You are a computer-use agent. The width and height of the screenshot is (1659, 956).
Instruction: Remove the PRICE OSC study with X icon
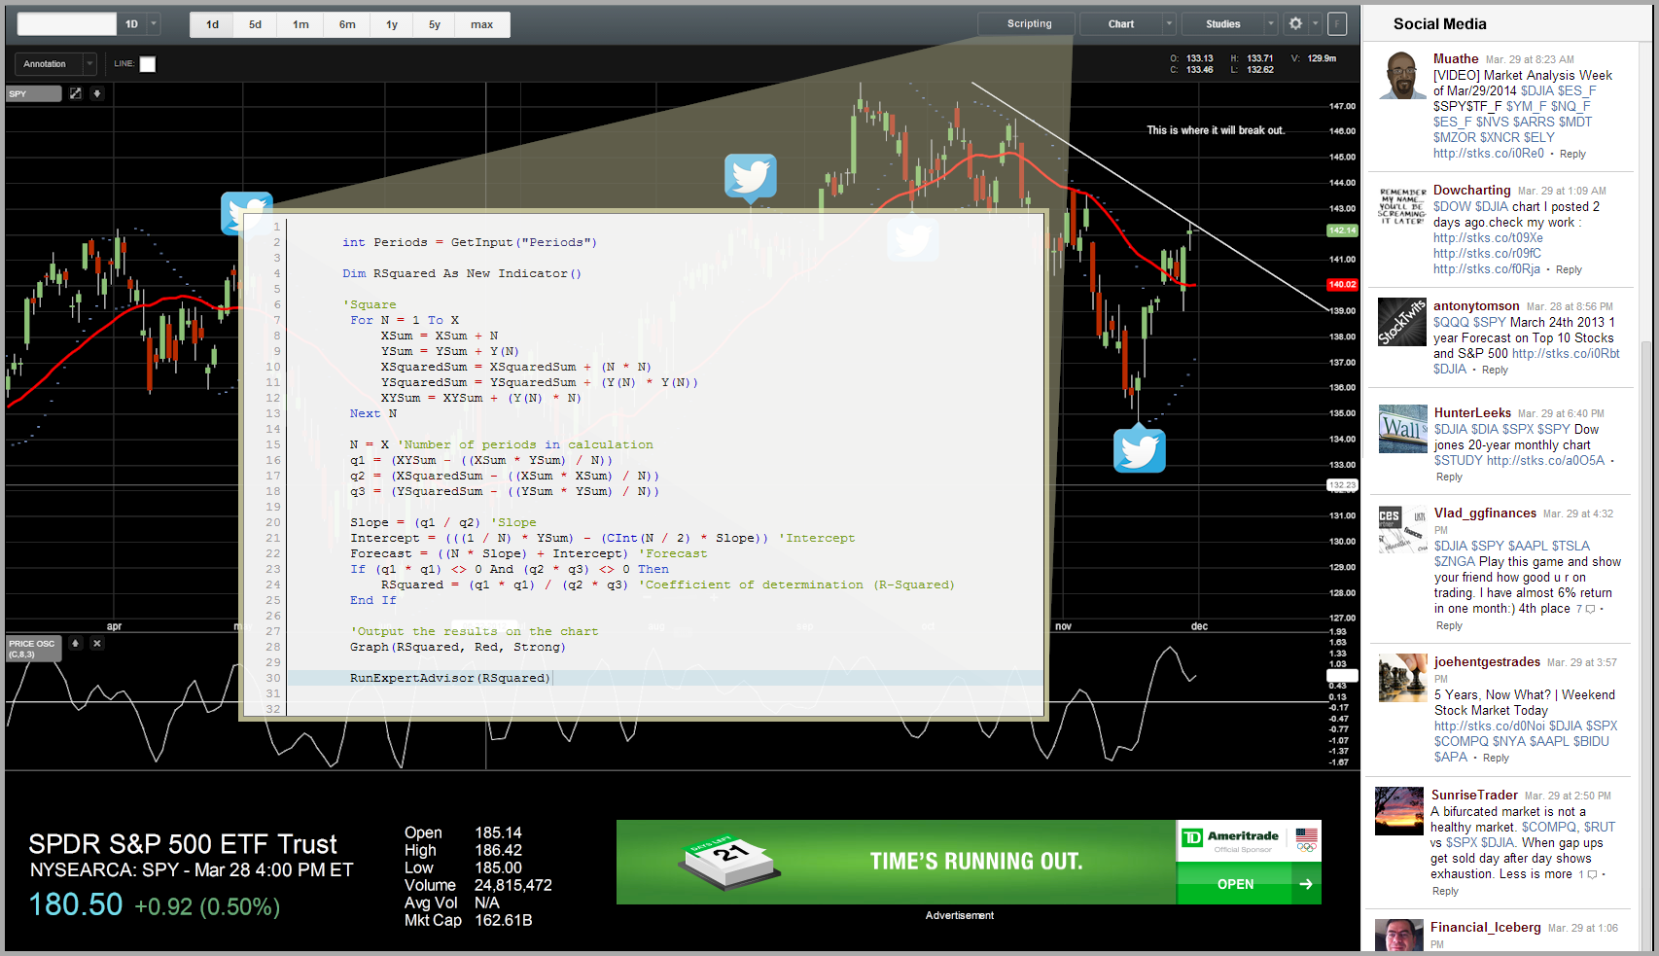tap(96, 643)
